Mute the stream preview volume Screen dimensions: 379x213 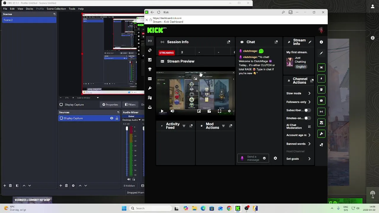[172, 111]
